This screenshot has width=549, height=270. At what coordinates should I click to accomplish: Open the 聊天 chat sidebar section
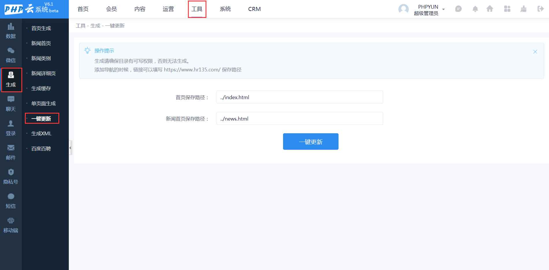(11, 104)
